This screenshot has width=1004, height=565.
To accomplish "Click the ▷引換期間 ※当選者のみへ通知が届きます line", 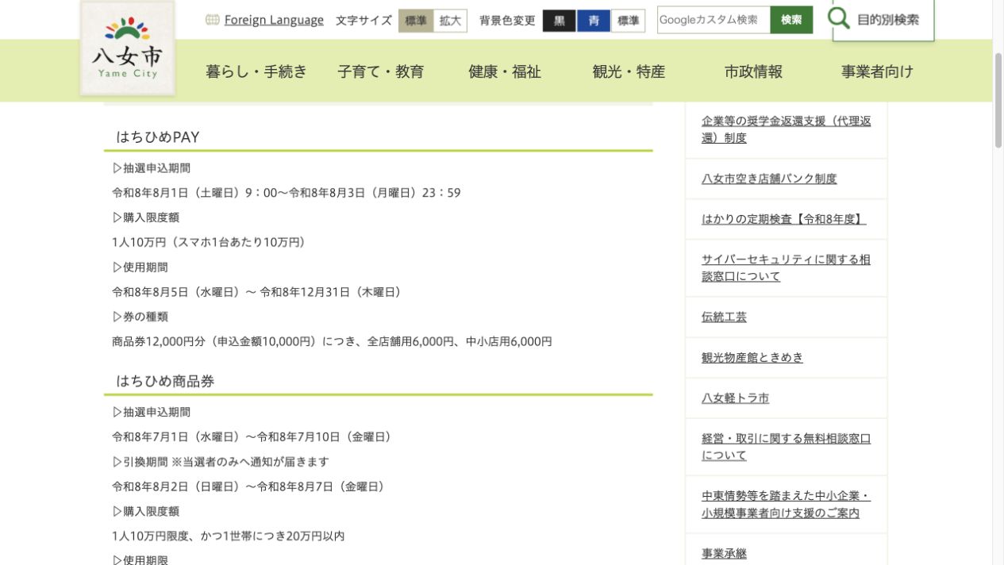I will coord(221,461).
